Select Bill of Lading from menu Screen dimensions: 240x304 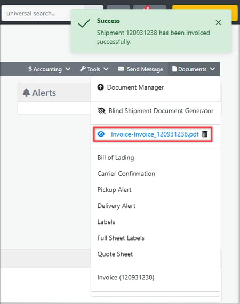[x=116, y=158]
